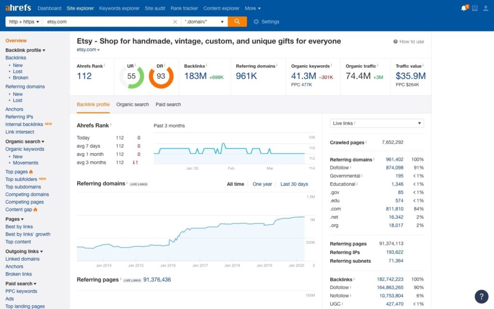Open Top pages in the sidebar

click(x=16, y=172)
